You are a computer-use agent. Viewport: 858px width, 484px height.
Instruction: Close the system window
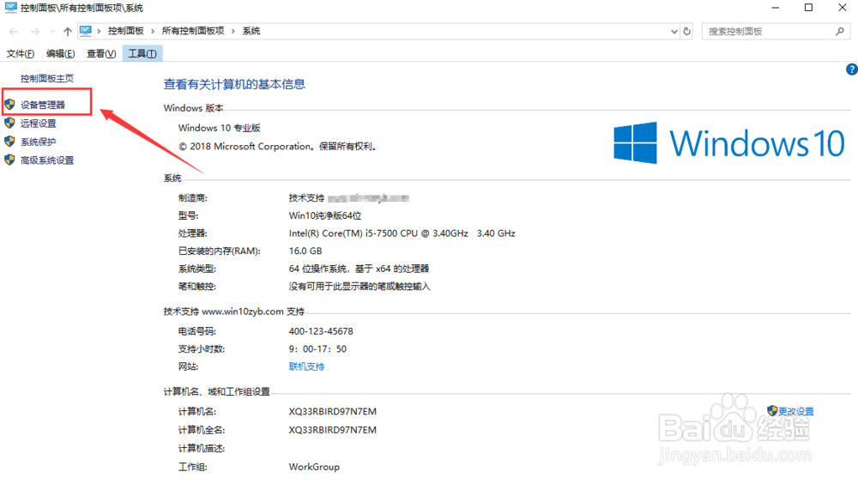pos(843,8)
